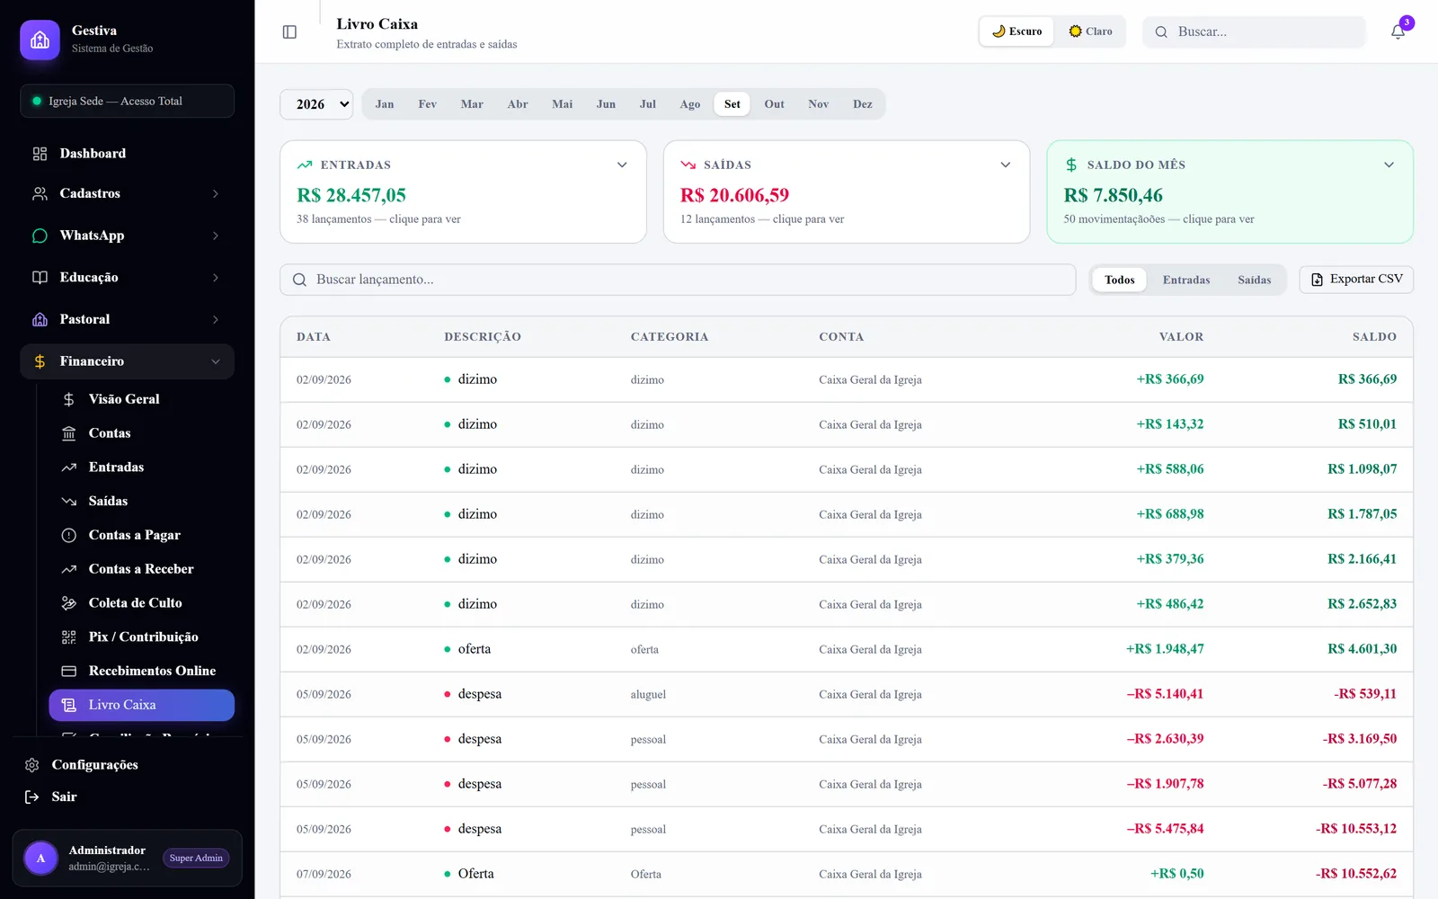Click the Livro Caixa ledger icon
This screenshot has width=1438, height=899.
pyautogui.click(x=68, y=705)
